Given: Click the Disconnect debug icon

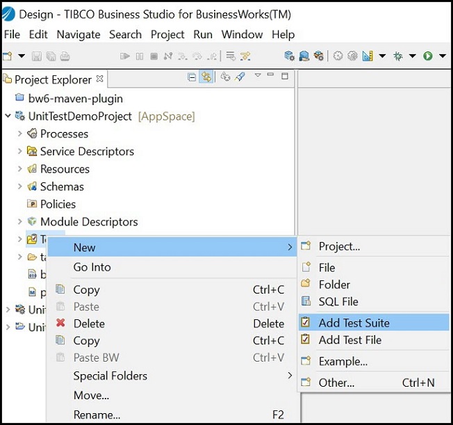Looking at the screenshot, I should click(168, 56).
